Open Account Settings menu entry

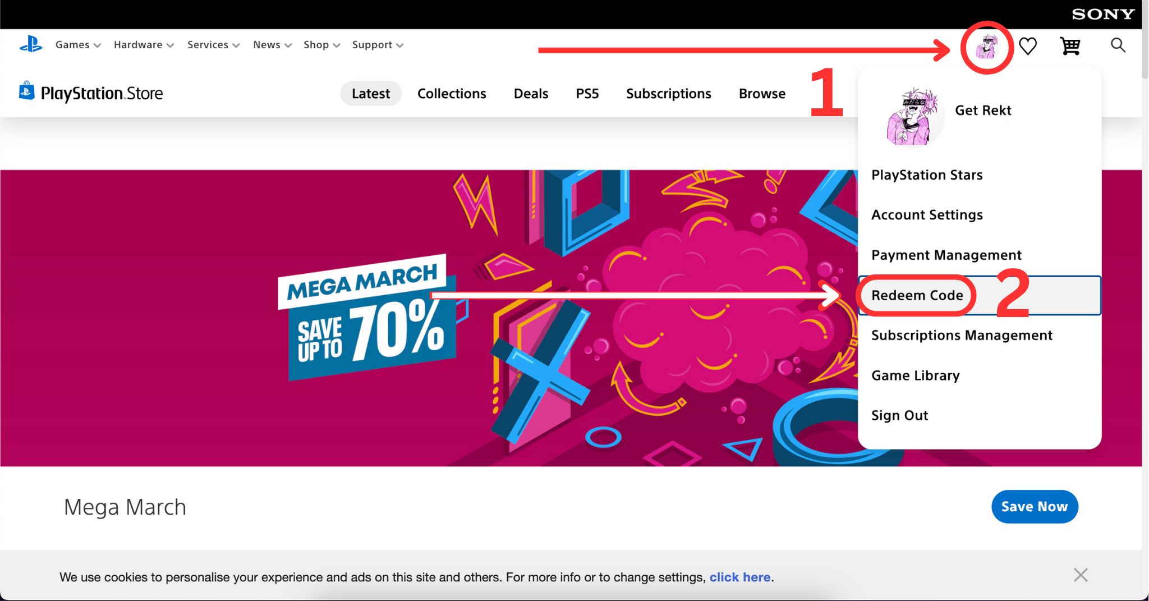(927, 215)
